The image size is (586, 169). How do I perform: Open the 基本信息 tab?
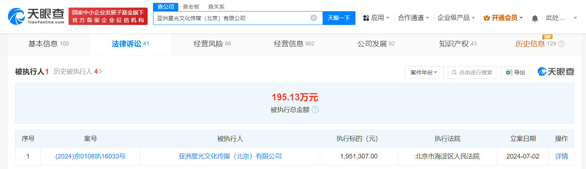point(48,44)
